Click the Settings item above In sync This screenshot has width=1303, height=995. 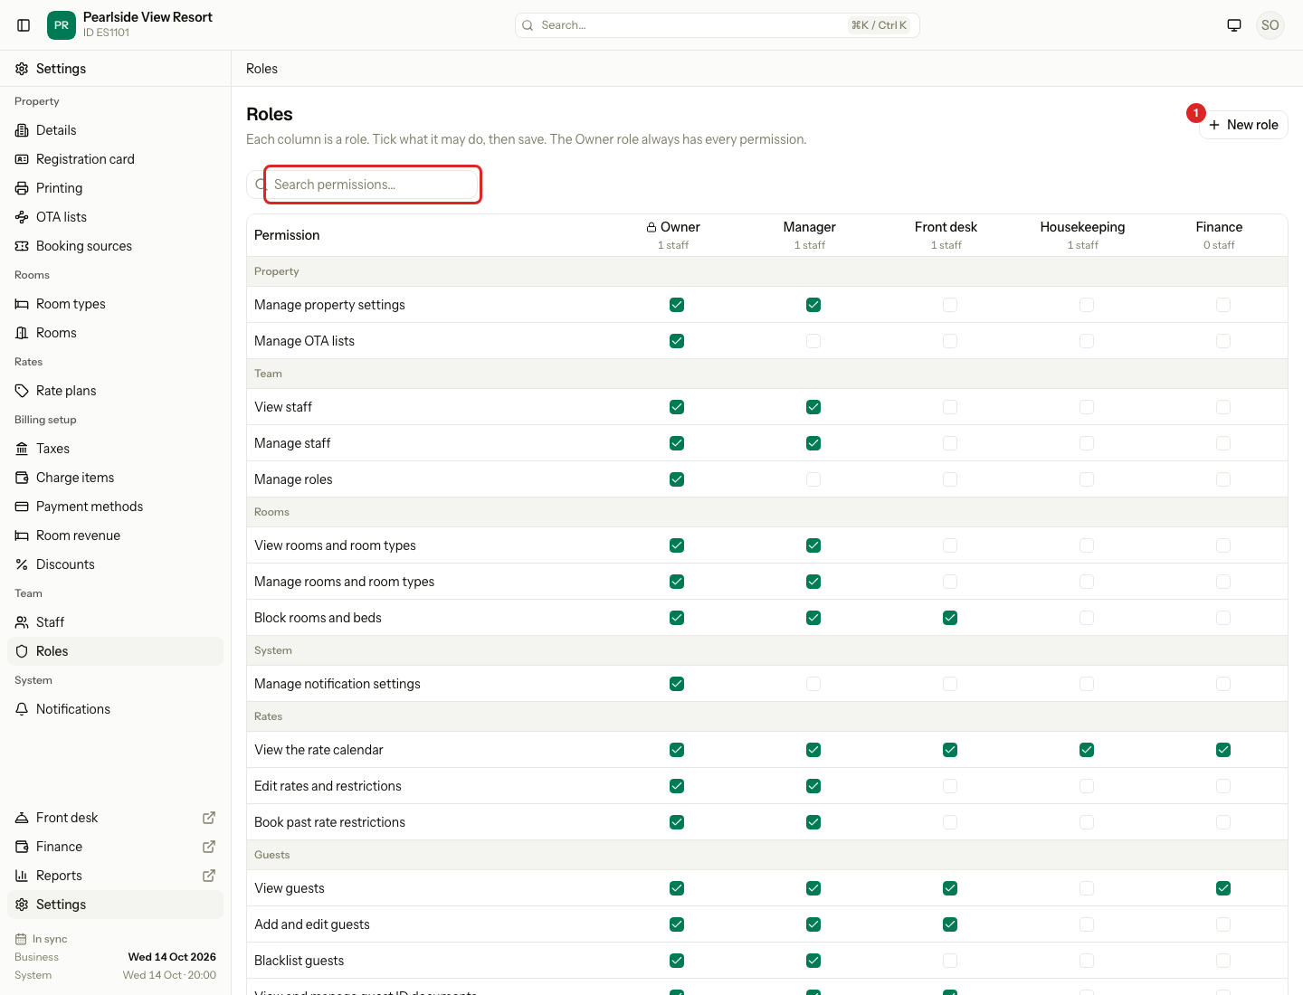(x=115, y=905)
